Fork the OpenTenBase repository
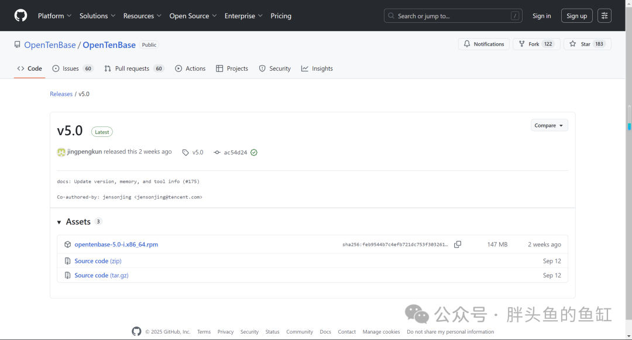This screenshot has height=340, width=632. [x=537, y=44]
